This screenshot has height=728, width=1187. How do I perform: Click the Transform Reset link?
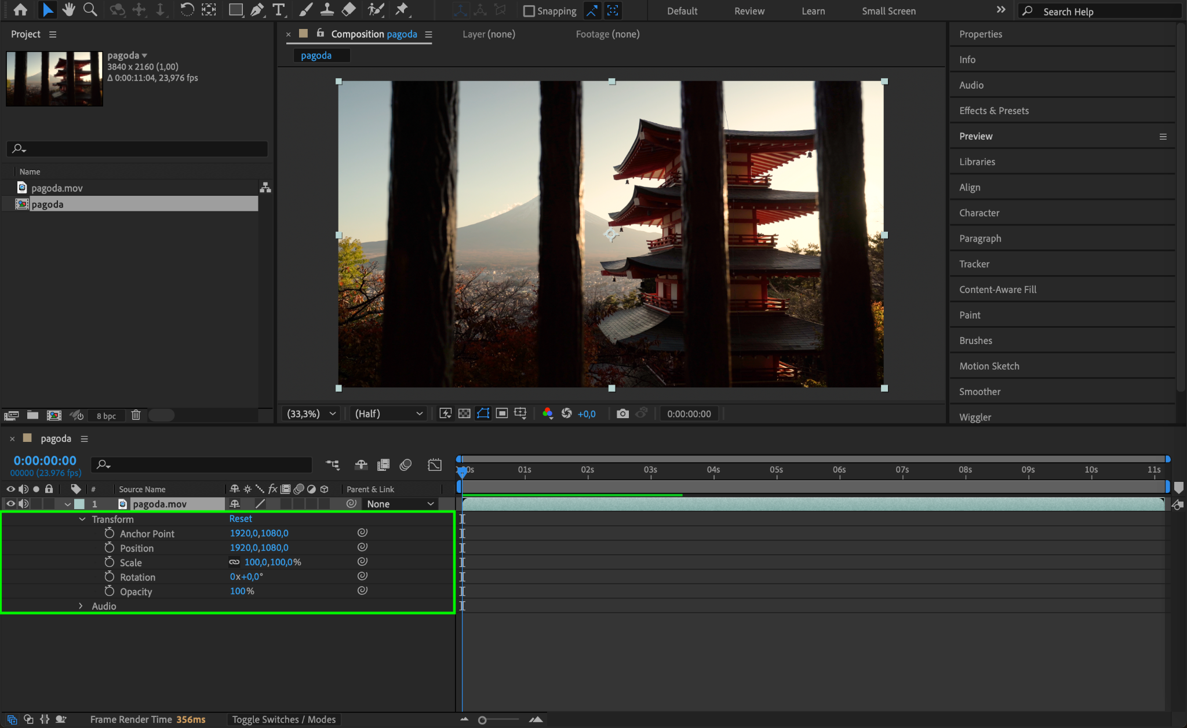[241, 519]
